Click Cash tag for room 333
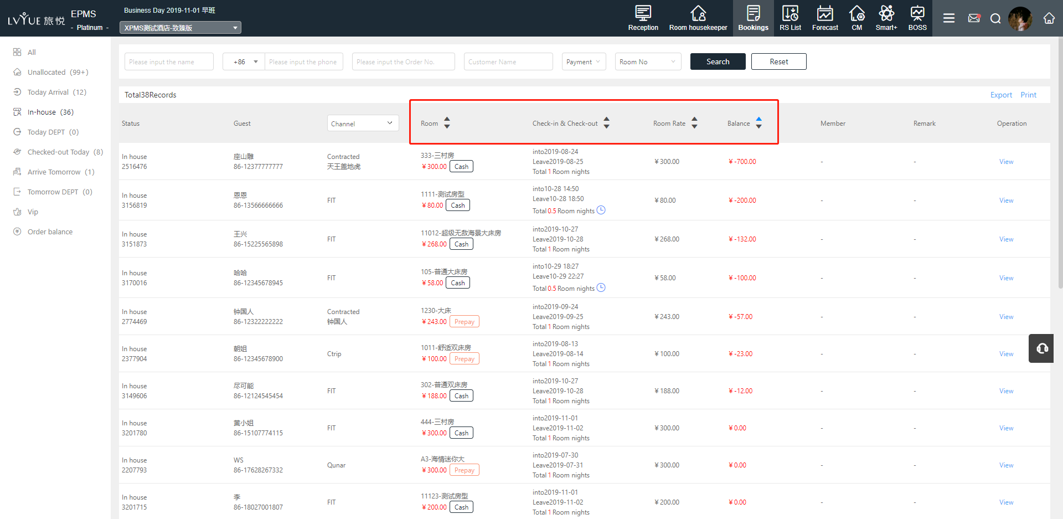The image size is (1063, 519). (x=461, y=167)
